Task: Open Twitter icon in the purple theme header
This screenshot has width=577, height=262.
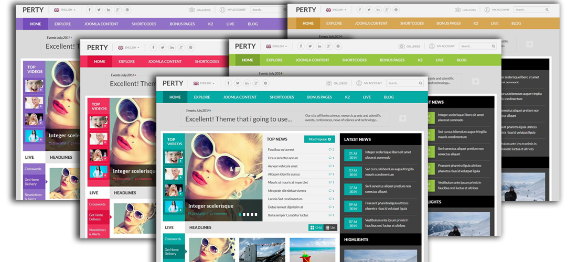Action: pos(99,10)
